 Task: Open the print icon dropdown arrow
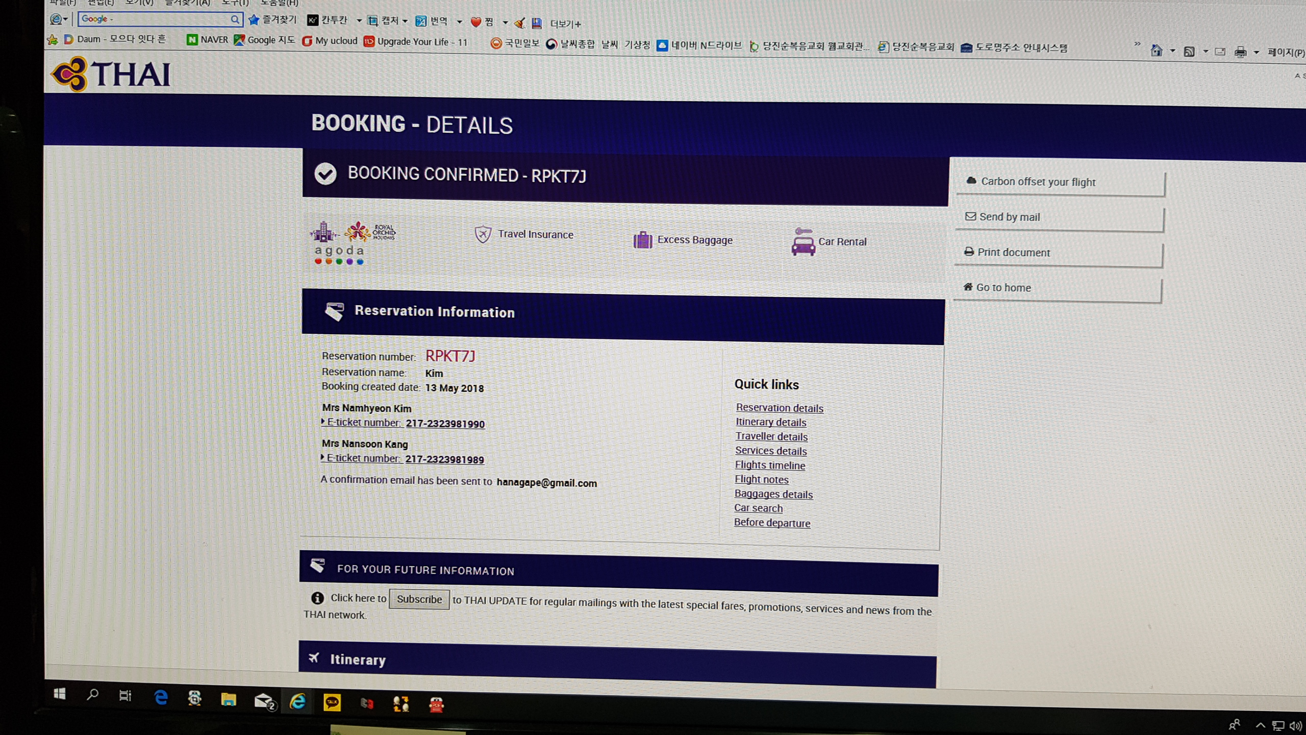1257,52
